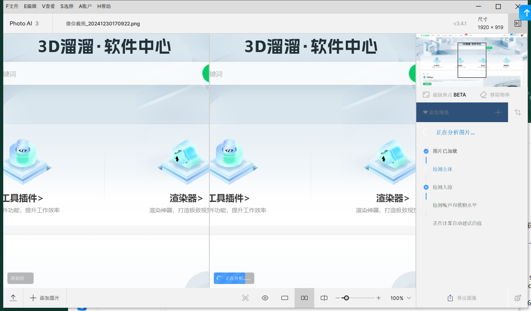Click the version v3.4.1 text

pos(460,23)
